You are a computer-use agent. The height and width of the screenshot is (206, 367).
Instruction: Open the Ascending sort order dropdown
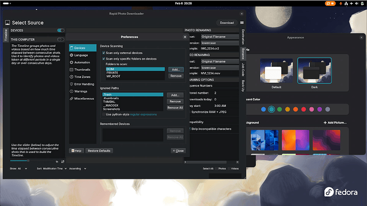point(78,168)
